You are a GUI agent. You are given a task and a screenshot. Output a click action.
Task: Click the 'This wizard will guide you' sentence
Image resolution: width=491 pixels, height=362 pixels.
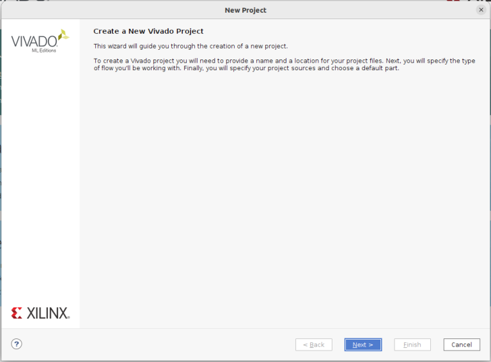click(x=191, y=46)
